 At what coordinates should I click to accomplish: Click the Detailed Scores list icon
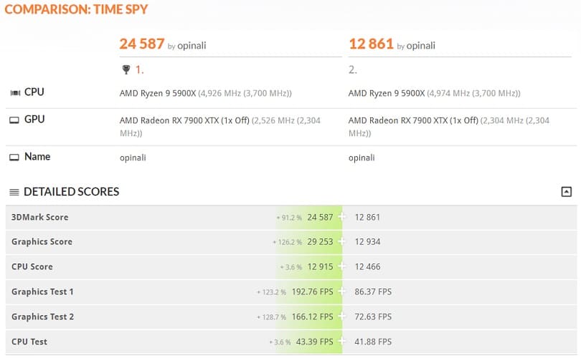click(x=14, y=192)
